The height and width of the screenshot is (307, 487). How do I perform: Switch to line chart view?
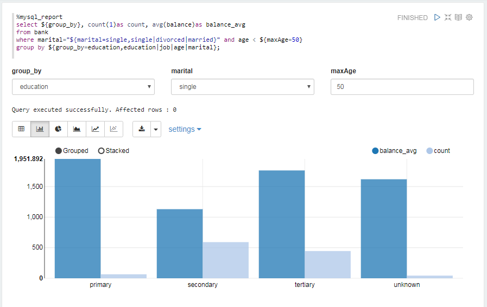96,129
